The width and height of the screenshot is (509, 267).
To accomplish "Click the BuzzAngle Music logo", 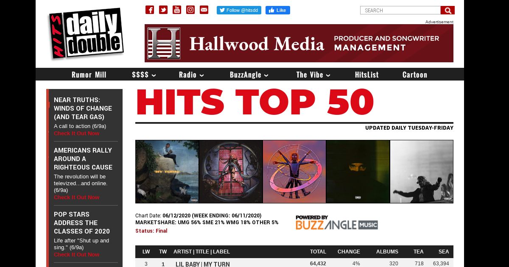I will click(x=337, y=222).
